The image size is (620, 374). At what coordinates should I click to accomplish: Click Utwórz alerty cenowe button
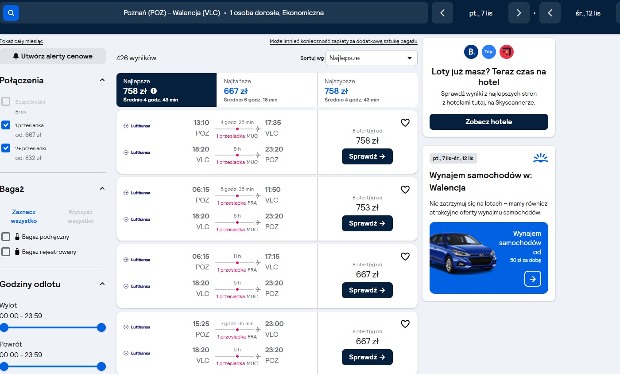click(53, 56)
